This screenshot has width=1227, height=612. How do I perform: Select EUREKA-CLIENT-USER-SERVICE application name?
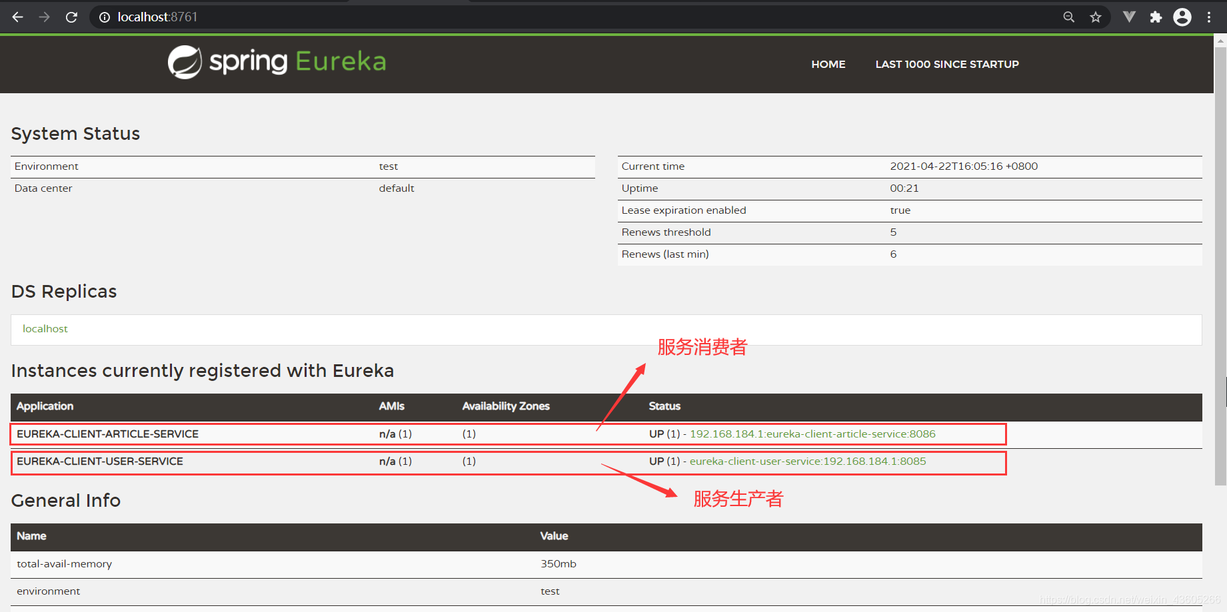(100, 461)
